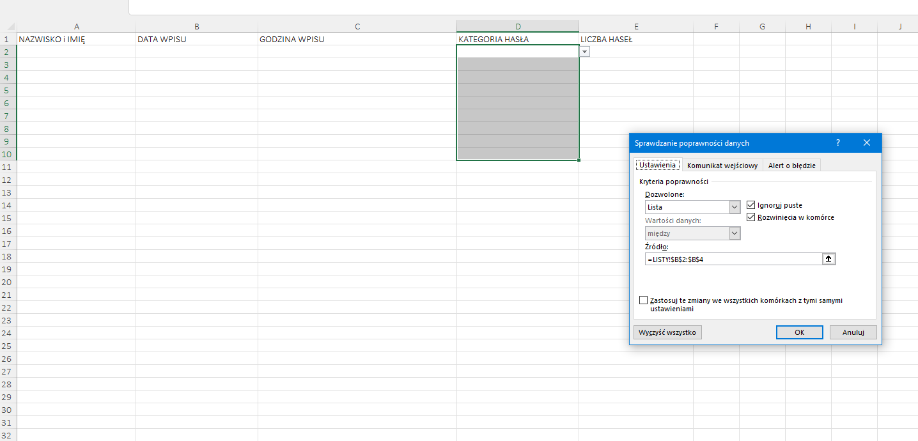Viewport: 918px width, 441px height.
Task: Enable Zastosuj te zmiany we wszystkich komórkach
Action: [643, 300]
